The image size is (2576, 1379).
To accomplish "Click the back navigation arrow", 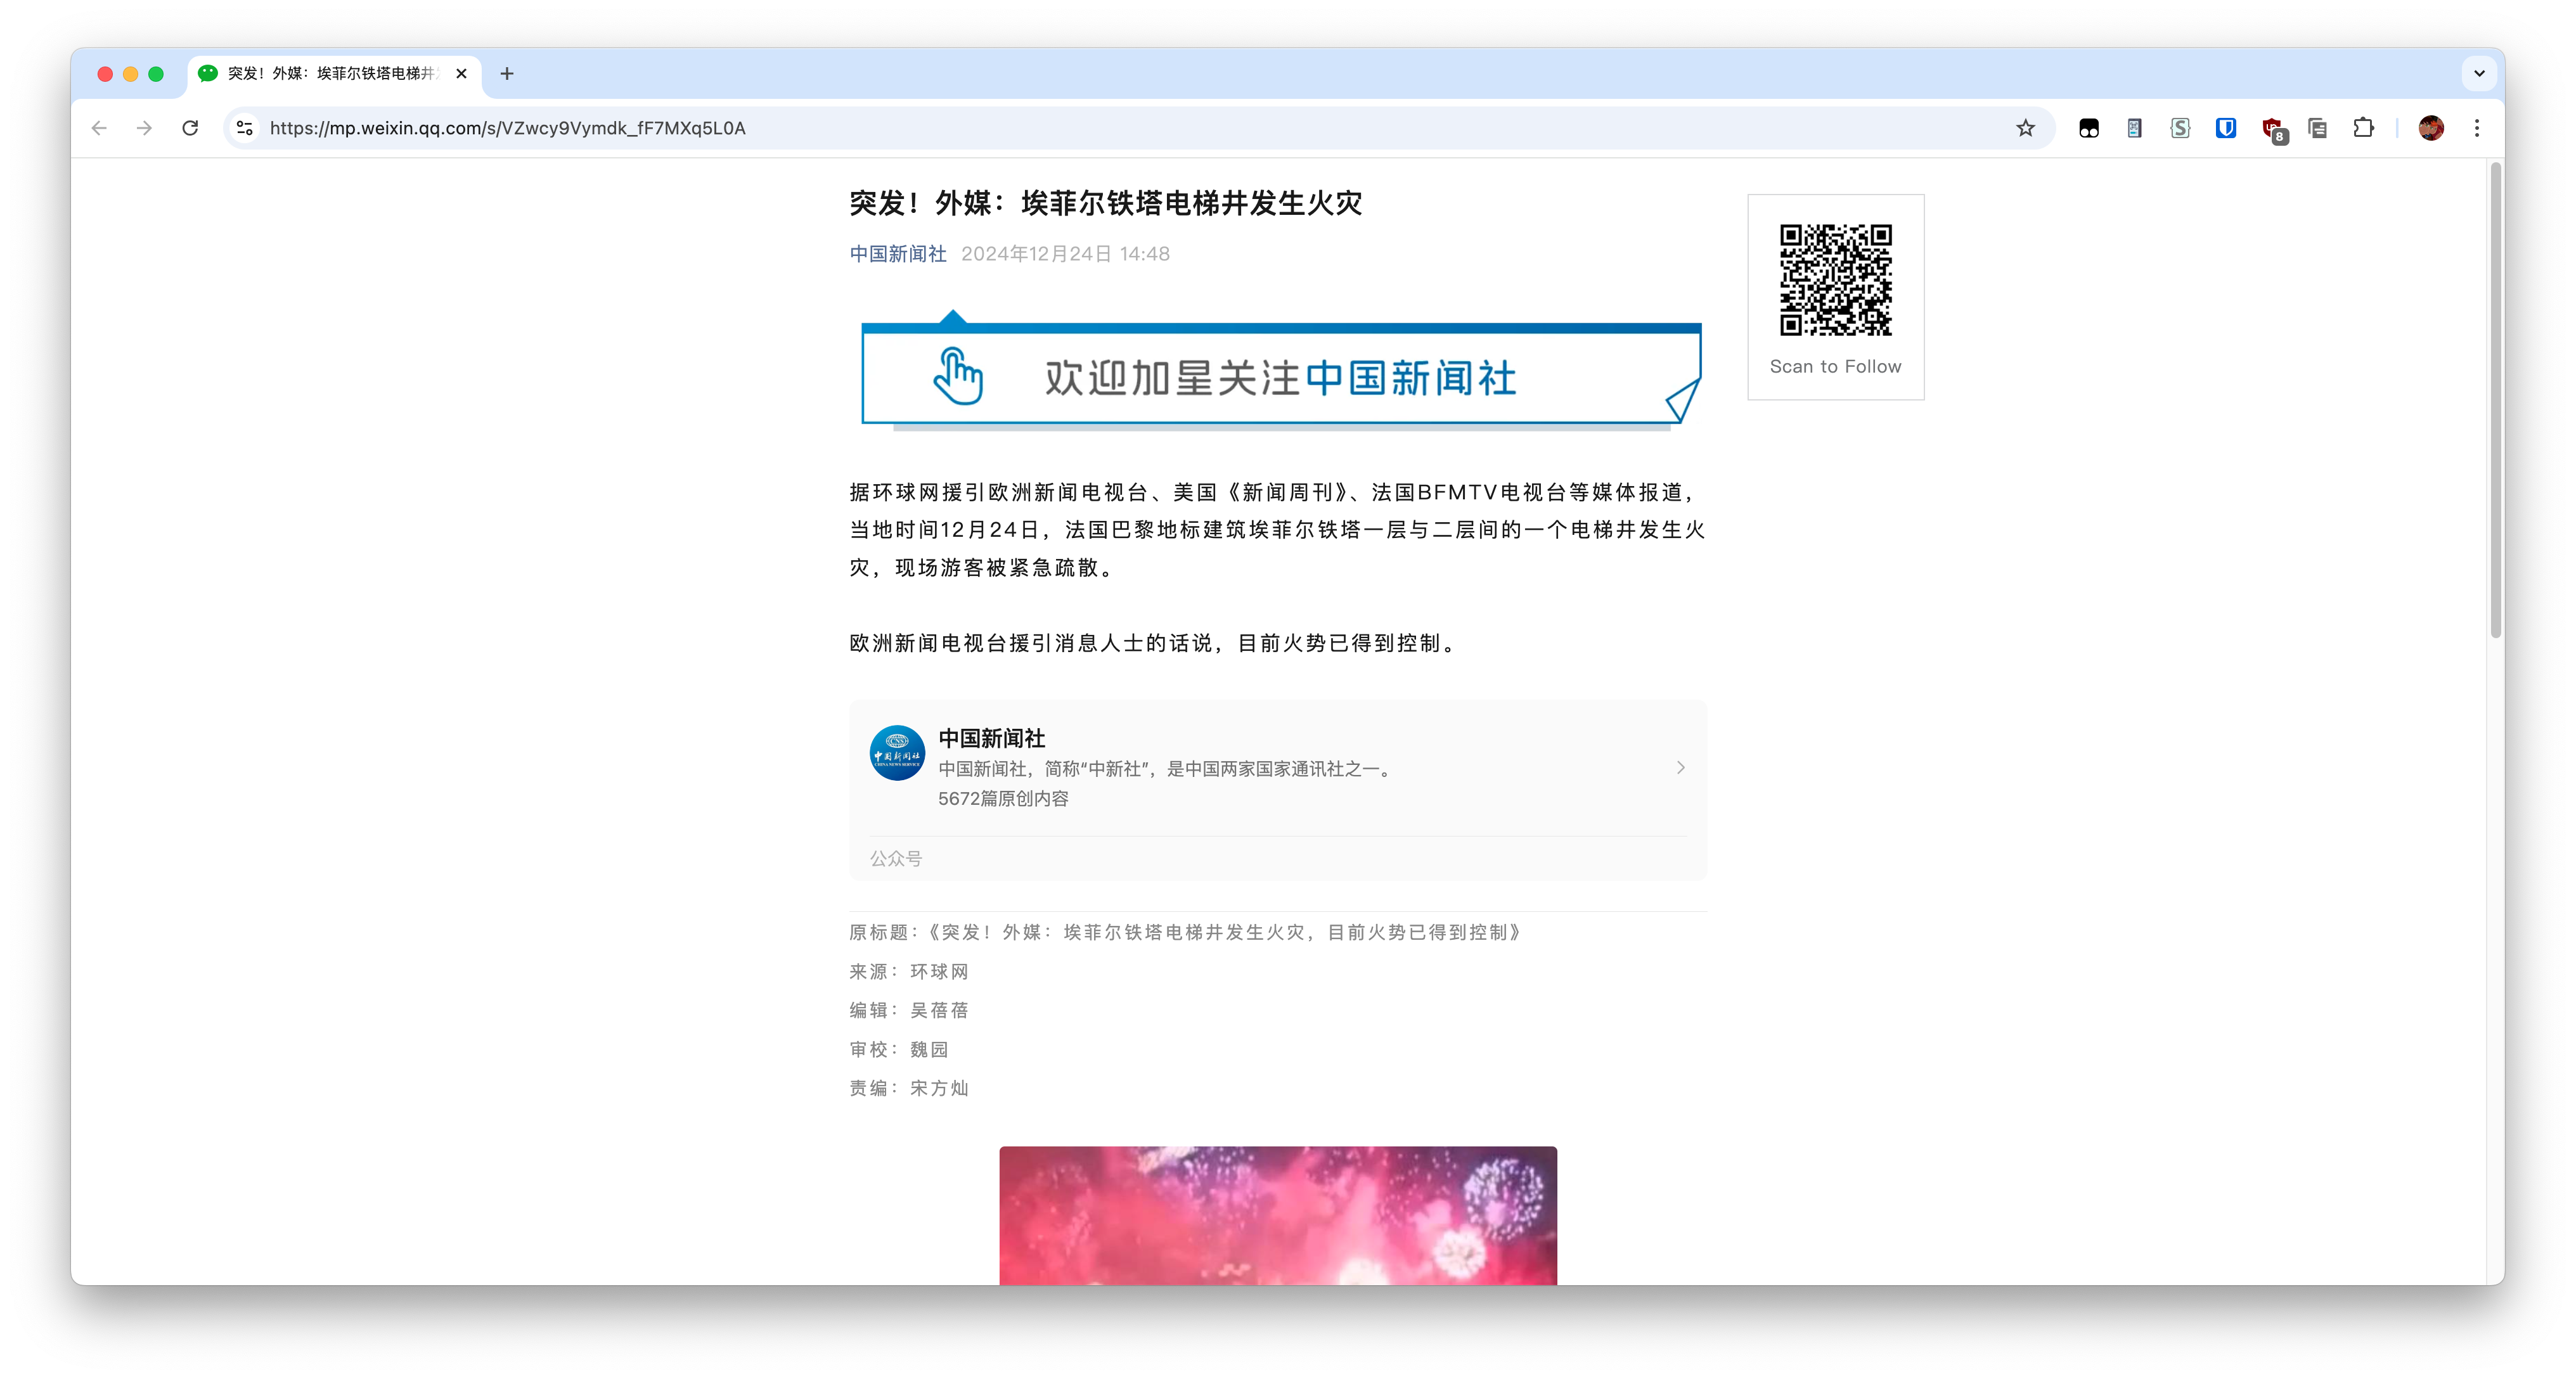I will pos(98,128).
